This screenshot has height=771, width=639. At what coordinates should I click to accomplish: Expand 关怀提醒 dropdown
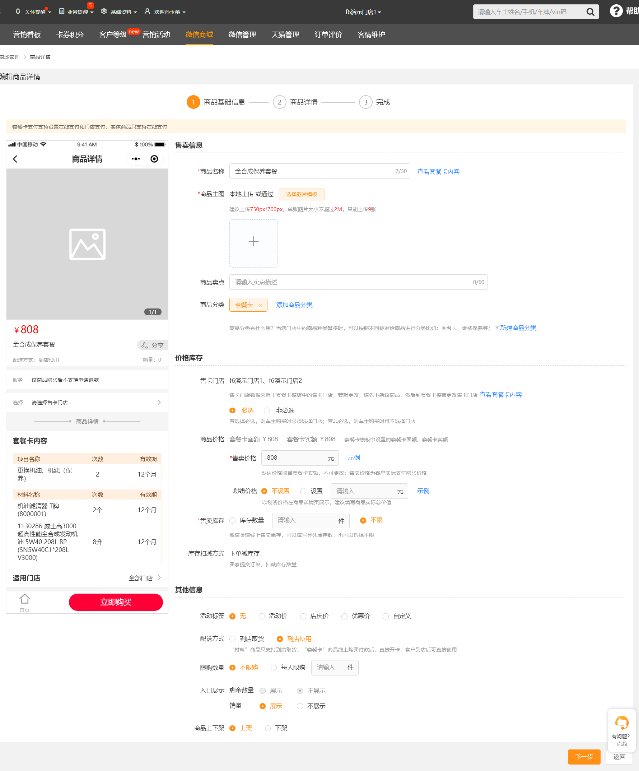(50, 12)
